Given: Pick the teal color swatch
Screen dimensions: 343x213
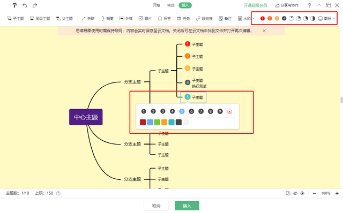Looking at the screenshot, I should point(171,122).
